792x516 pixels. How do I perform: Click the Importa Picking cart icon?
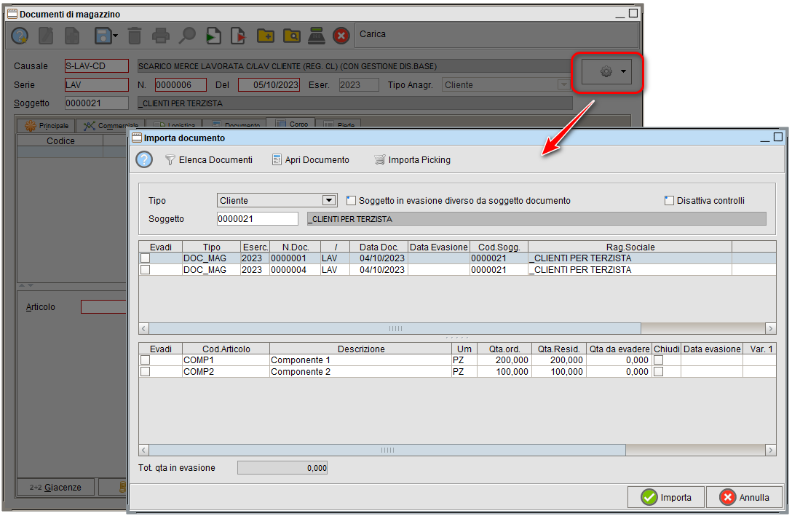(x=379, y=159)
